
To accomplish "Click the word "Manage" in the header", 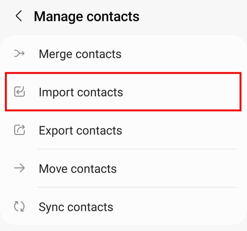I will 57,16.
